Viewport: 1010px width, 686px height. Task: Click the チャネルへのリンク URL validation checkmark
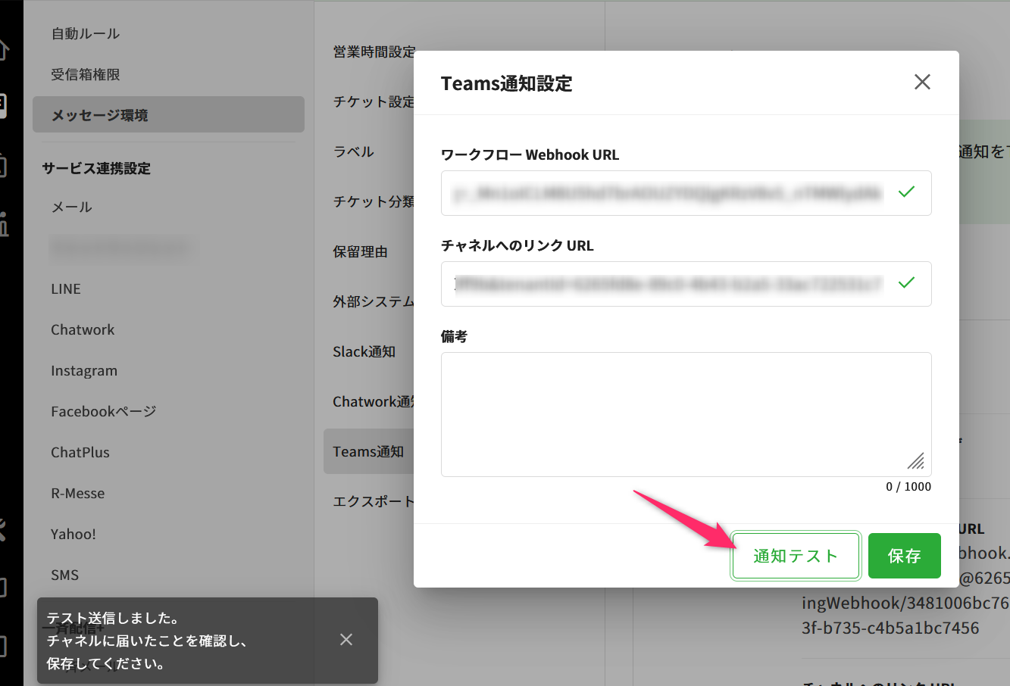(906, 282)
